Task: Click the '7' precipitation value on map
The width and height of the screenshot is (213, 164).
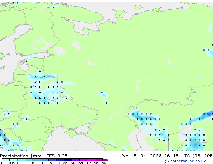Action: [195, 146]
